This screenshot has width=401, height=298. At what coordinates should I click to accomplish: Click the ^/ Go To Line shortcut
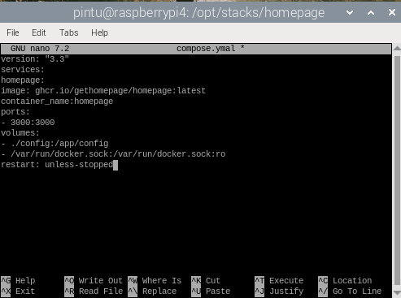350,292
